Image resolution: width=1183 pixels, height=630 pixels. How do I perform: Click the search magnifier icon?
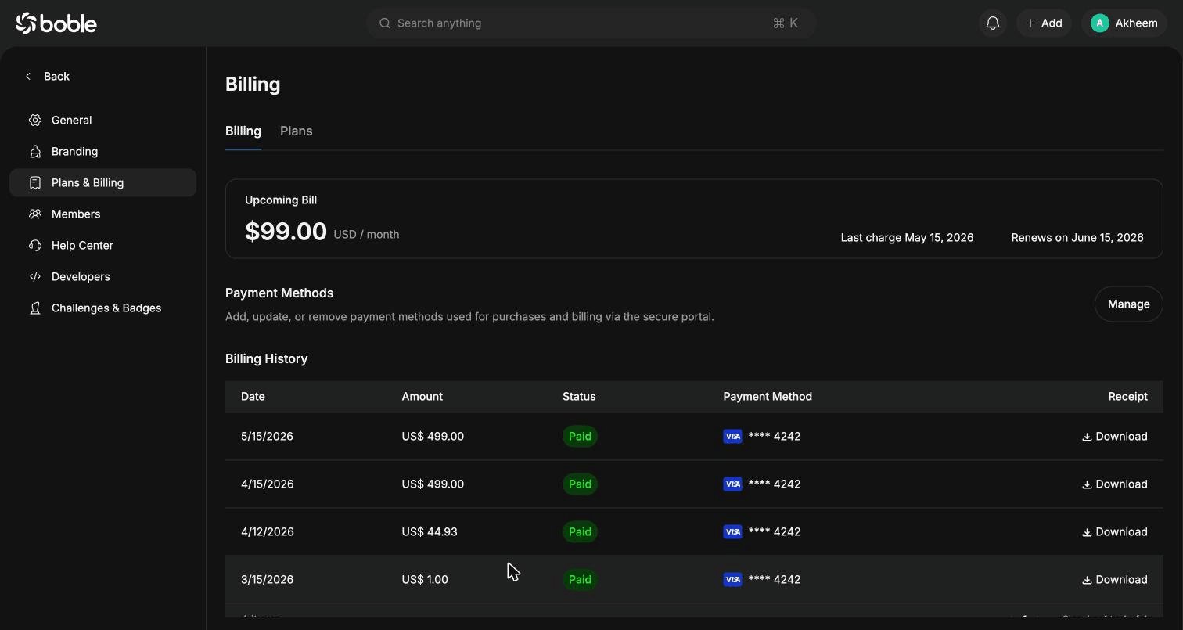(x=385, y=23)
